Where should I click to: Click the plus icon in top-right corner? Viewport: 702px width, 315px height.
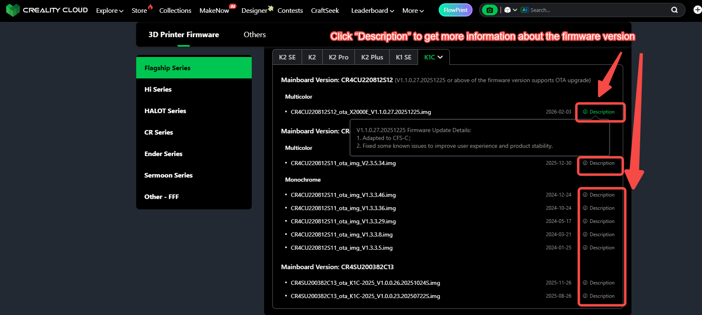(697, 10)
